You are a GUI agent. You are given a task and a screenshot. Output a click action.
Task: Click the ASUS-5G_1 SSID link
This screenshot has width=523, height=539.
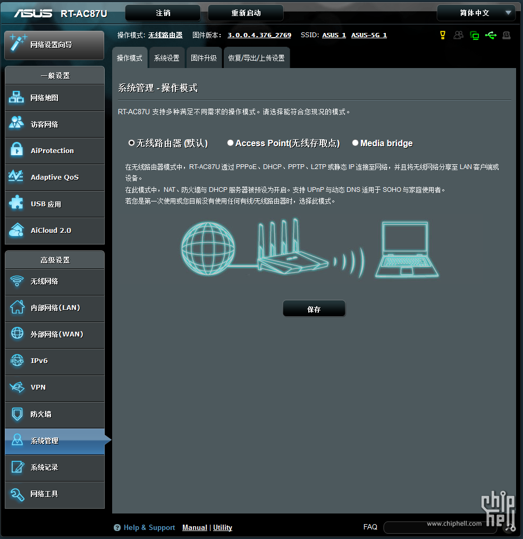tap(369, 35)
